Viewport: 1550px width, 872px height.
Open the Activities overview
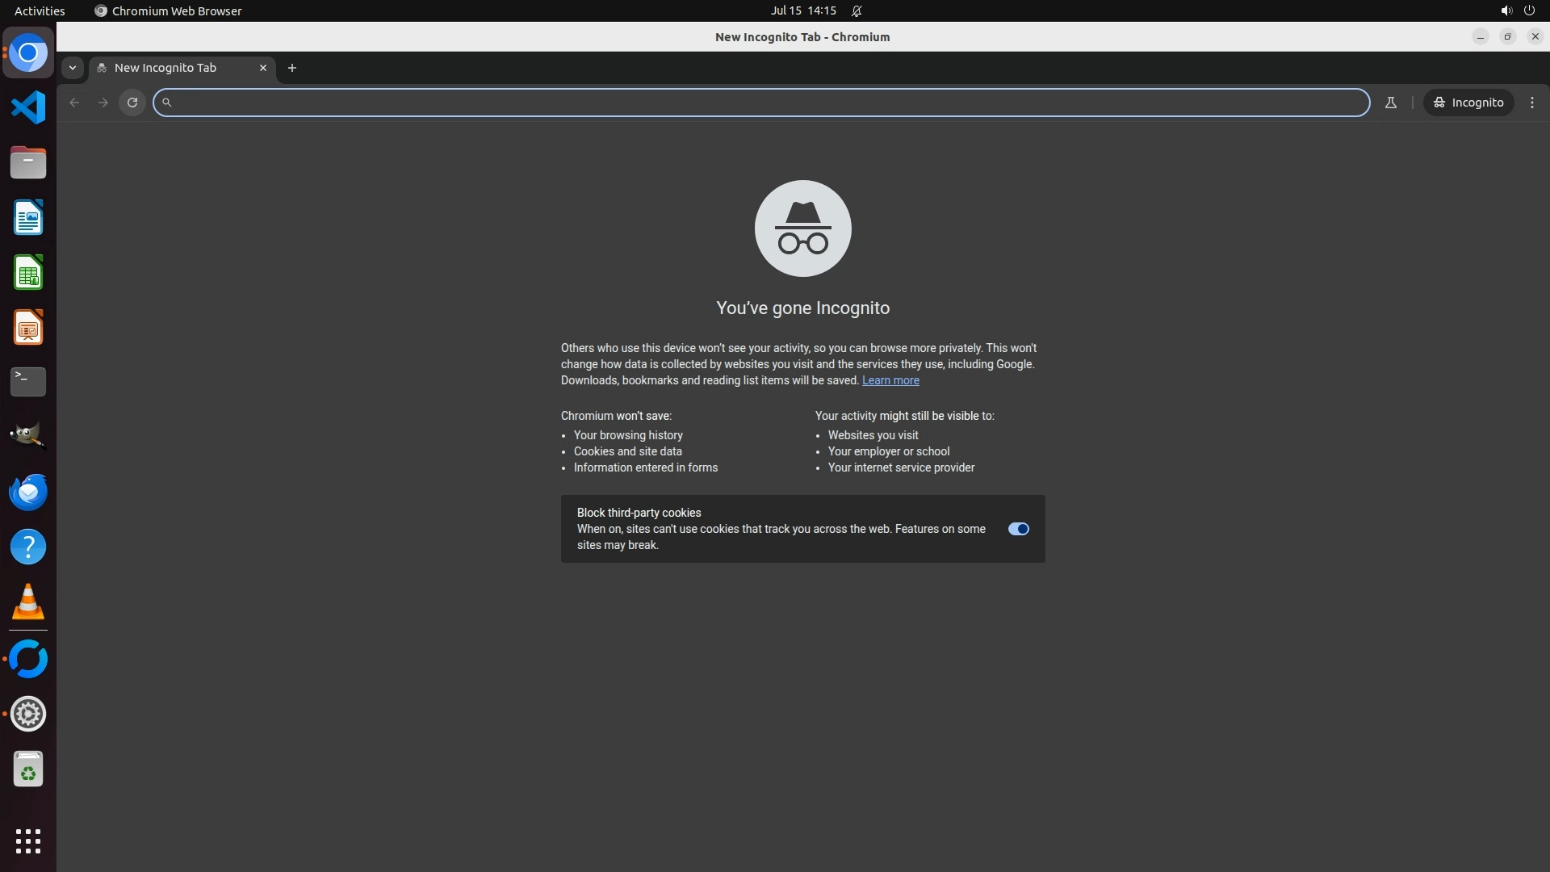40,10
